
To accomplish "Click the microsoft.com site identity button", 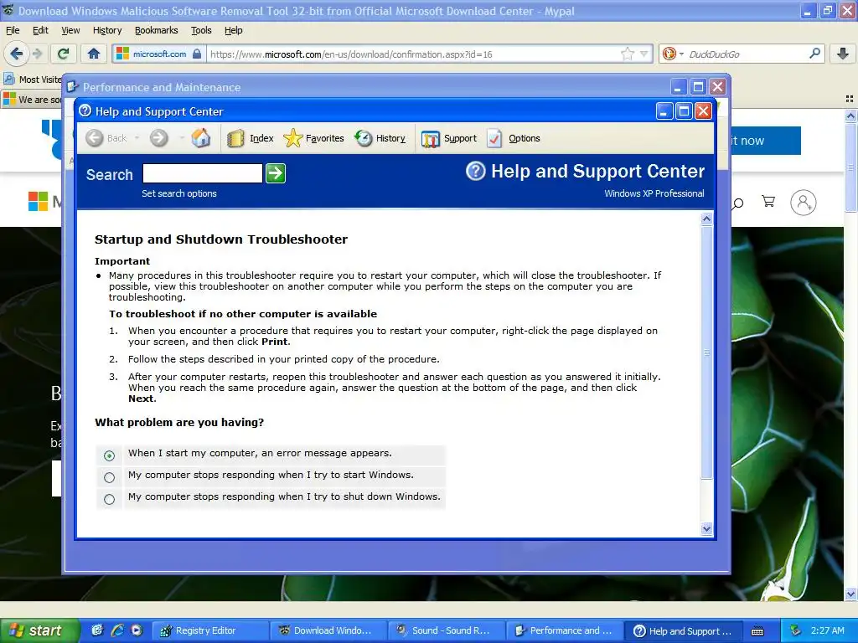I will pos(159,54).
